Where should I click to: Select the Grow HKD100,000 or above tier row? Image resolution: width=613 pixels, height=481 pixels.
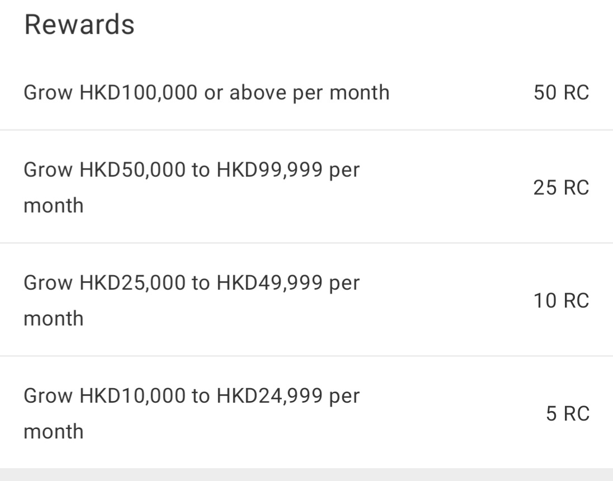(306, 93)
